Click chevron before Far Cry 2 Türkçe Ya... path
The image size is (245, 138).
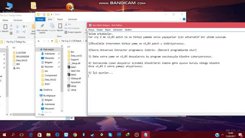(5, 42)
